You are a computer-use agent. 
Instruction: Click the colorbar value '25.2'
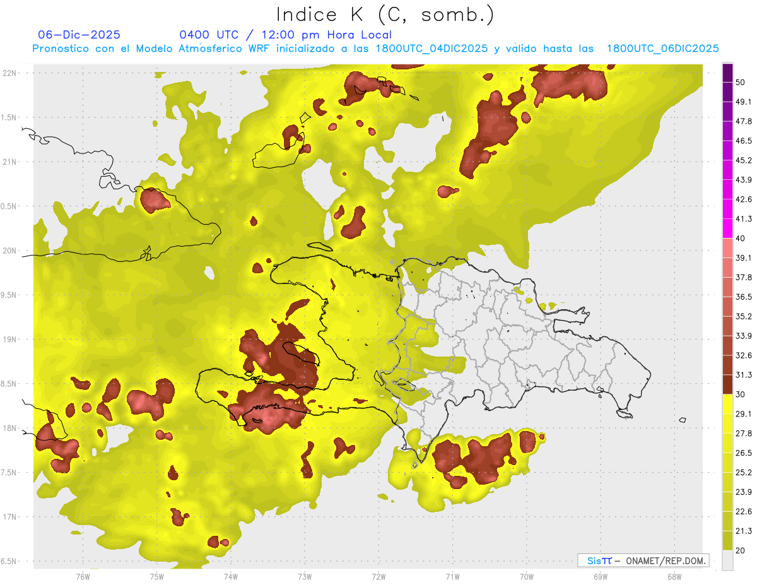click(x=744, y=473)
